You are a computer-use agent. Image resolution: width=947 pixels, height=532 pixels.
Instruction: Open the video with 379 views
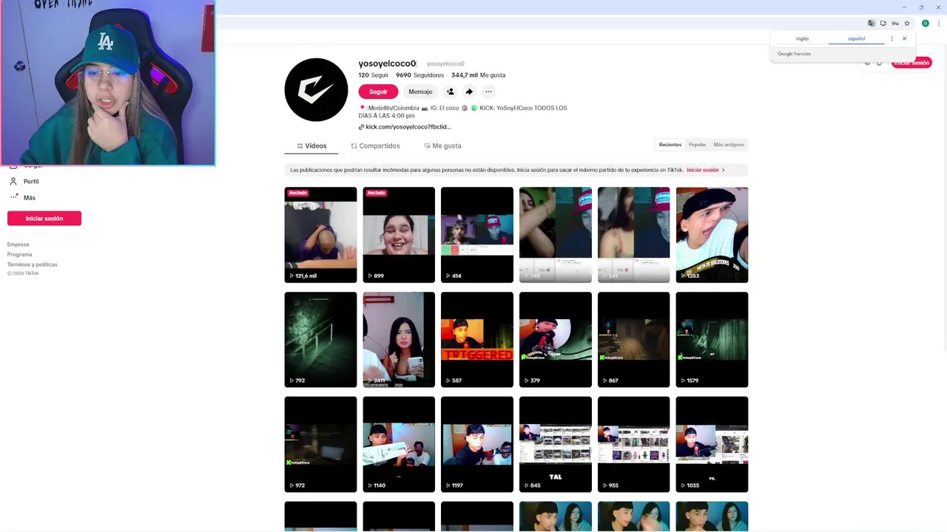pos(556,340)
